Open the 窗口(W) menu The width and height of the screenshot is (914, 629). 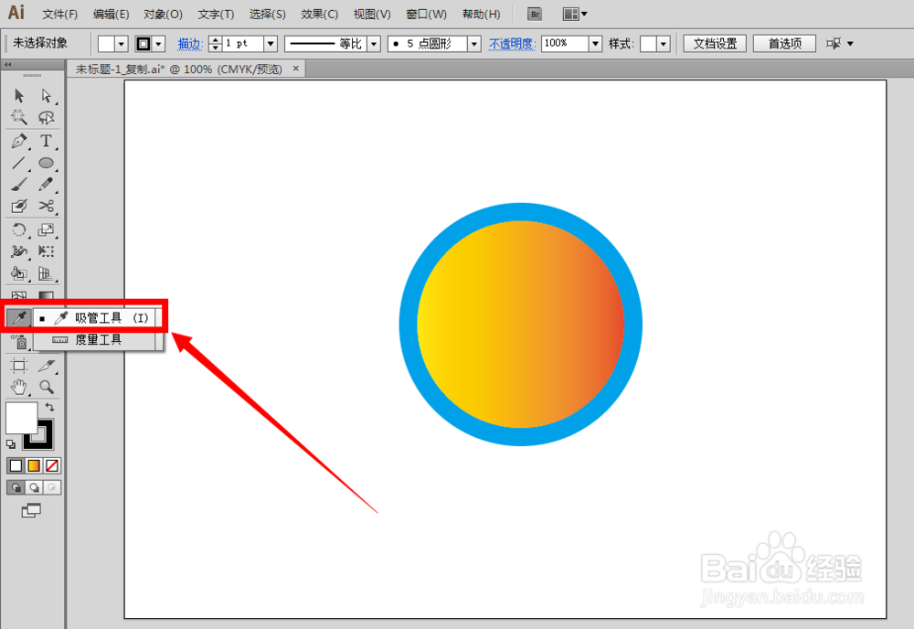426,14
